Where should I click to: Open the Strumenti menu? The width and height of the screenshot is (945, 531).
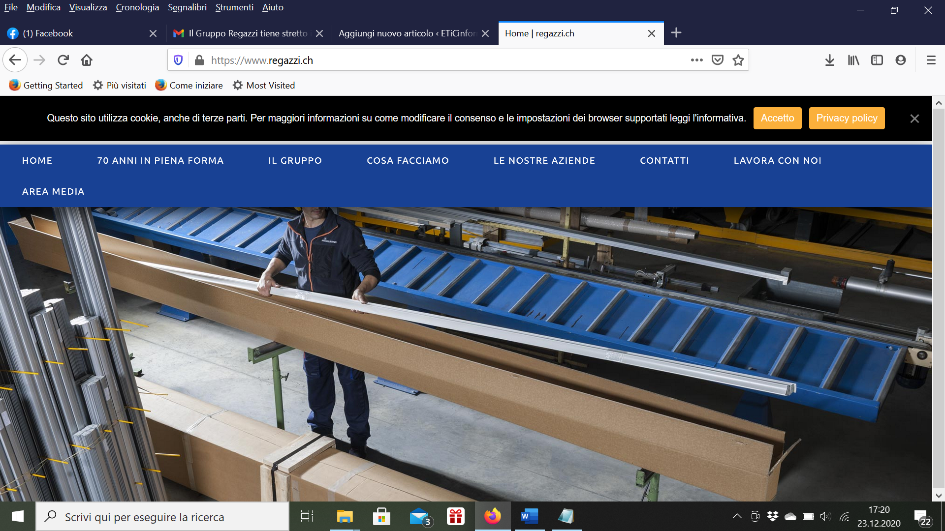[234, 7]
